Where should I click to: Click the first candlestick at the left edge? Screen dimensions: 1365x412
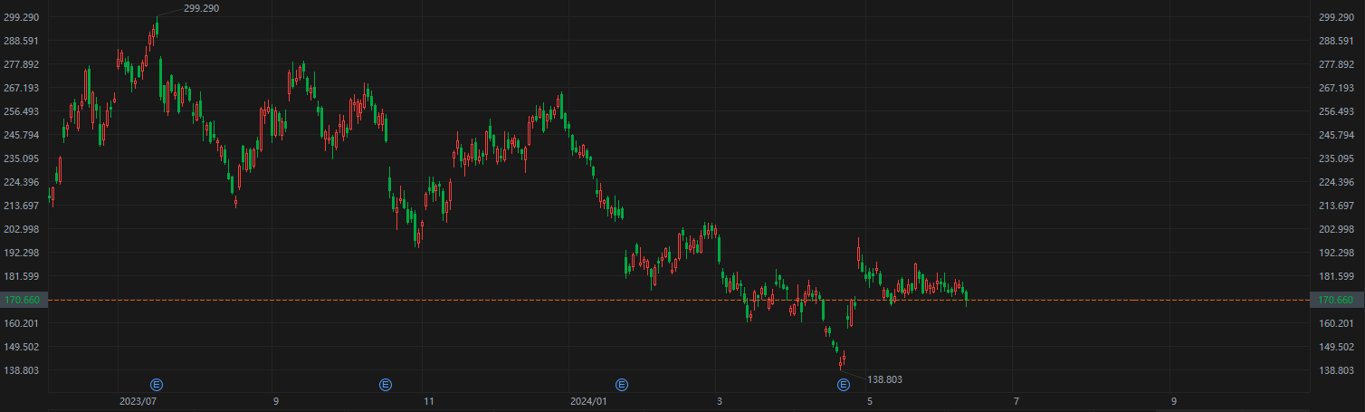coord(50,195)
